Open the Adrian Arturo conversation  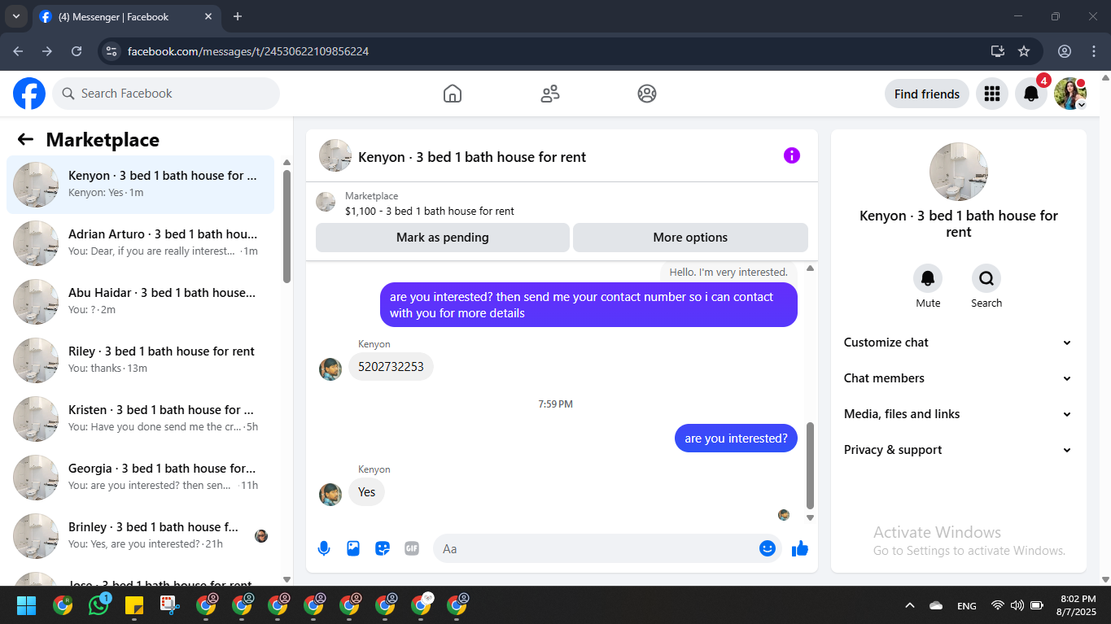point(140,243)
